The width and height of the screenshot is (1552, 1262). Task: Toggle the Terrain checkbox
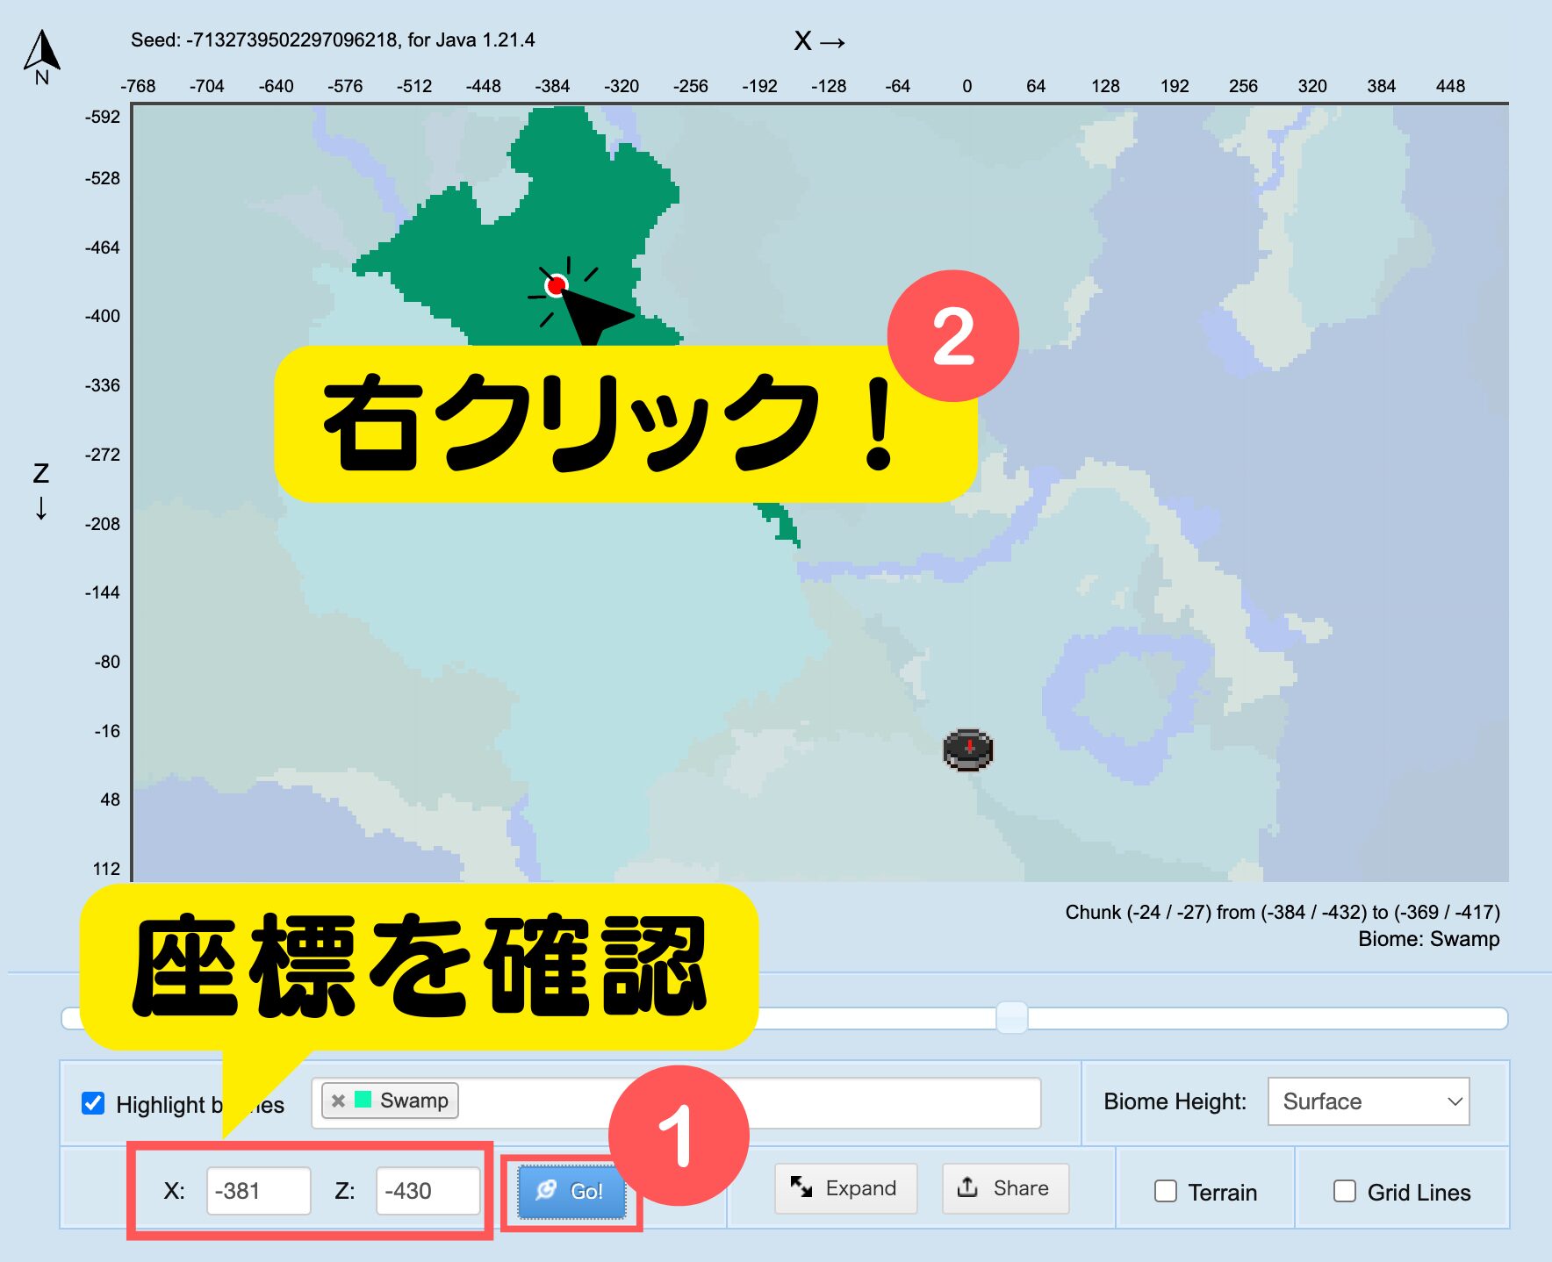pyautogui.click(x=1166, y=1191)
